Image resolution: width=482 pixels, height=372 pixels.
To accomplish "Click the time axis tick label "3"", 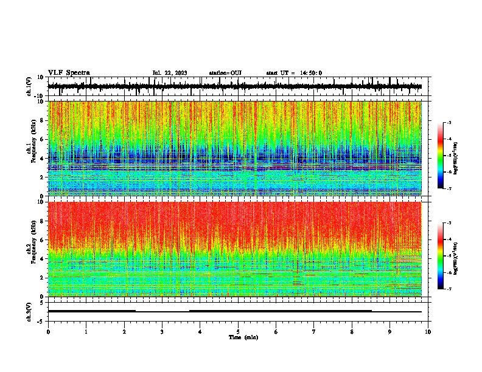I will pyautogui.click(x=162, y=332).
